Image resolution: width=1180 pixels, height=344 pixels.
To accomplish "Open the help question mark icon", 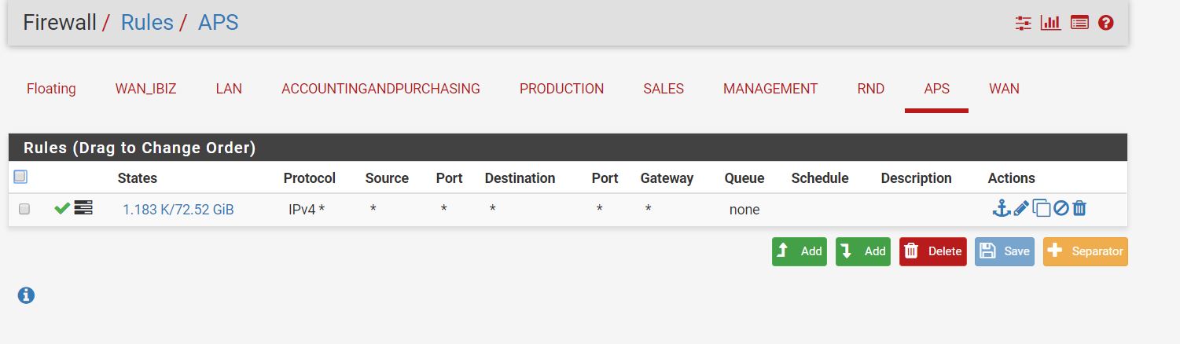I will point(1106,23).
